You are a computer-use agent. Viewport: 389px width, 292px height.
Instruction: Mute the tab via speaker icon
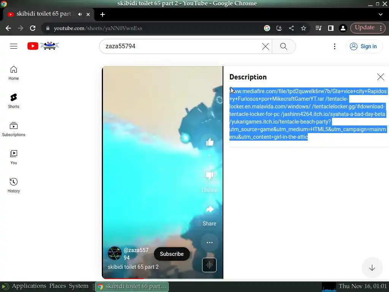pos(80,14)
